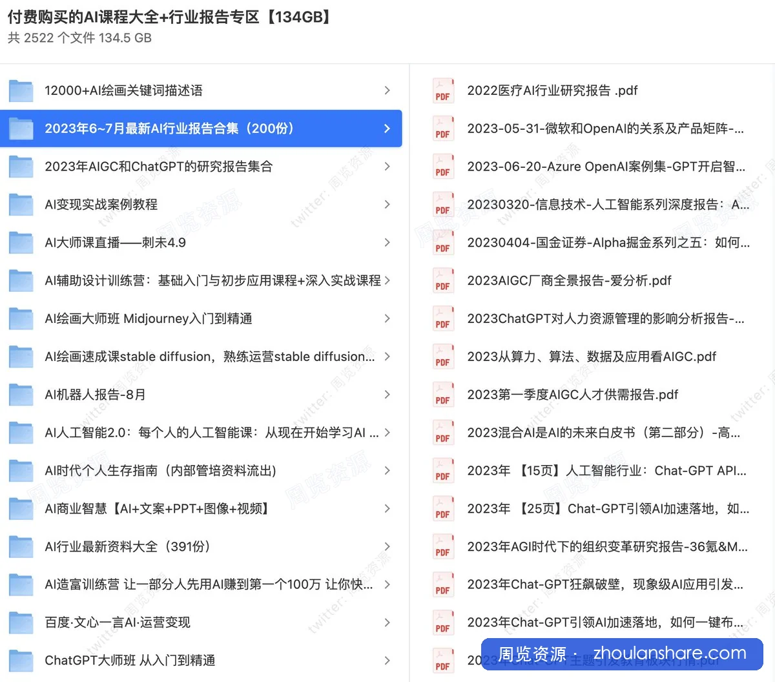Screen dimensions: 775x682
Task: Expand chevron for ChatGPT大师班 从入门到精通
Action: [x=387, y=661]
